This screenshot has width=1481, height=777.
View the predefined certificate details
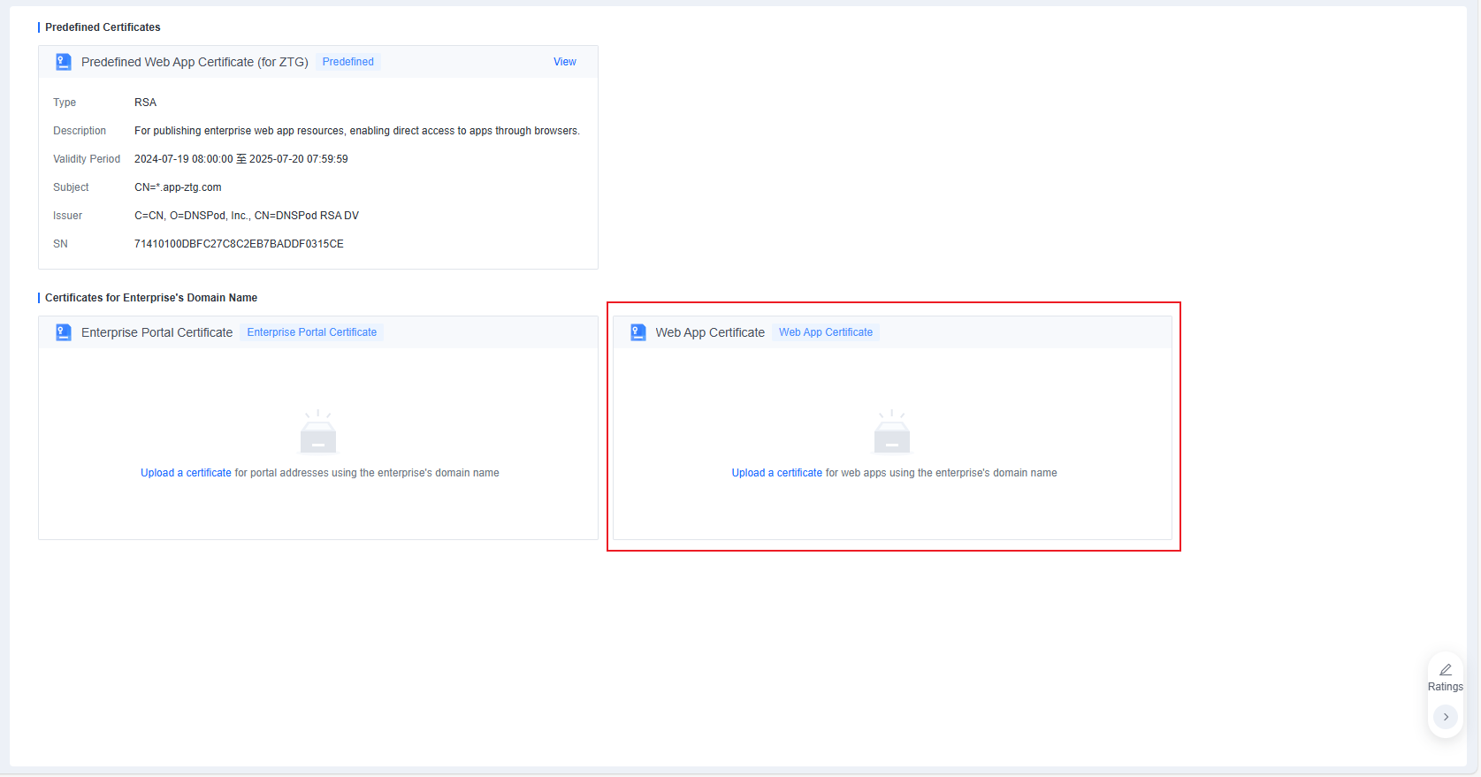[x=565, y=62]
